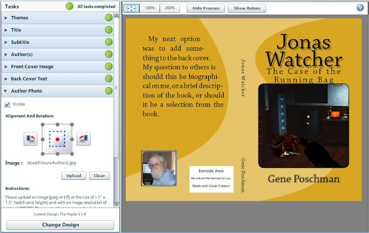
Task: Expand the Themes section arrow
Action: [6, 18]
